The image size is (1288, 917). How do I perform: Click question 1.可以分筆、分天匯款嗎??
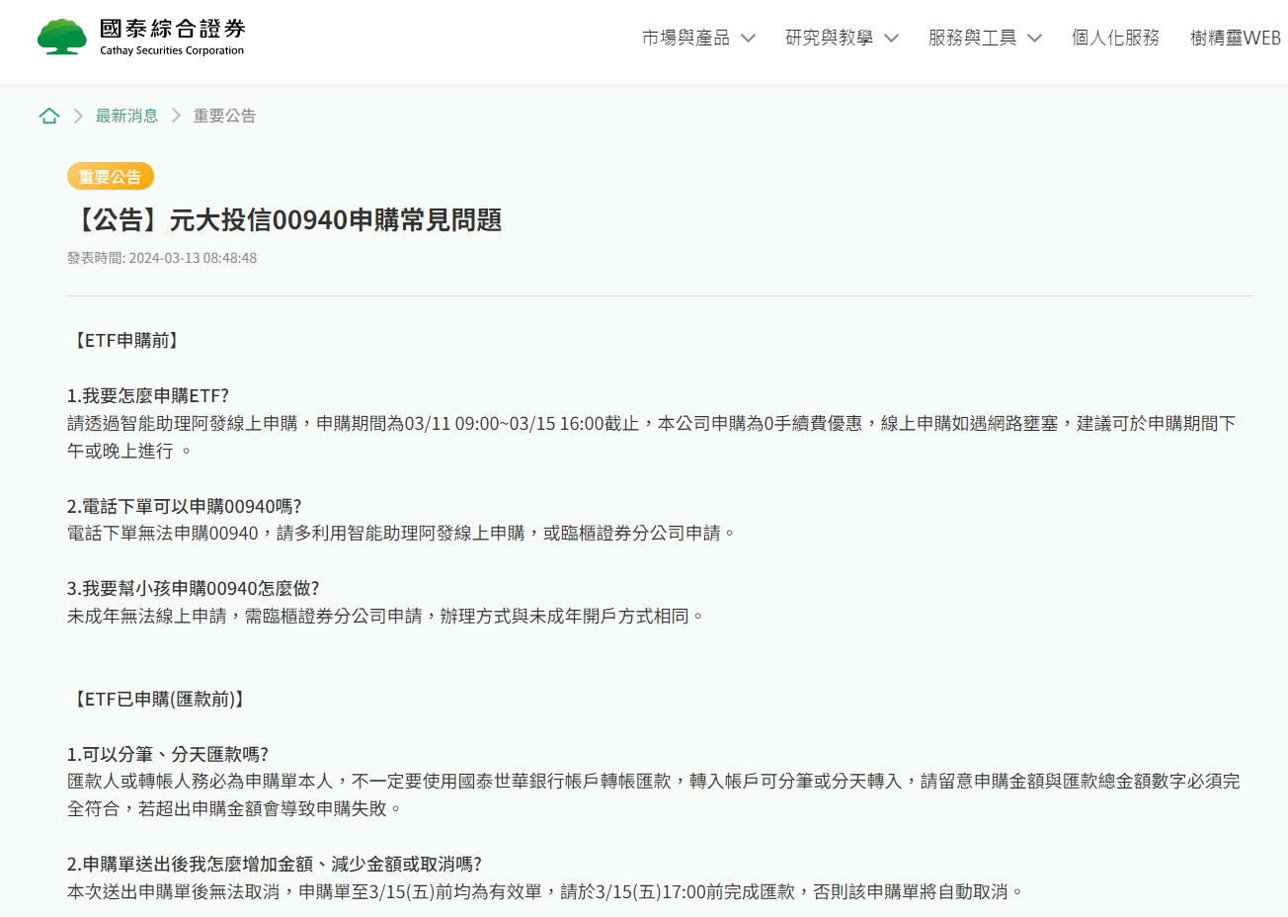click(168, 754)
